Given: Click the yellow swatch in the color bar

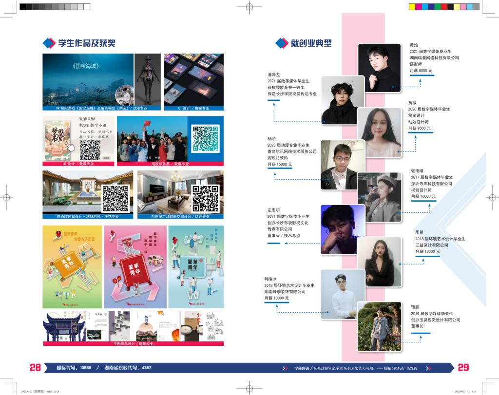Looking at the screenshot, I should click(x=412, y=7).
